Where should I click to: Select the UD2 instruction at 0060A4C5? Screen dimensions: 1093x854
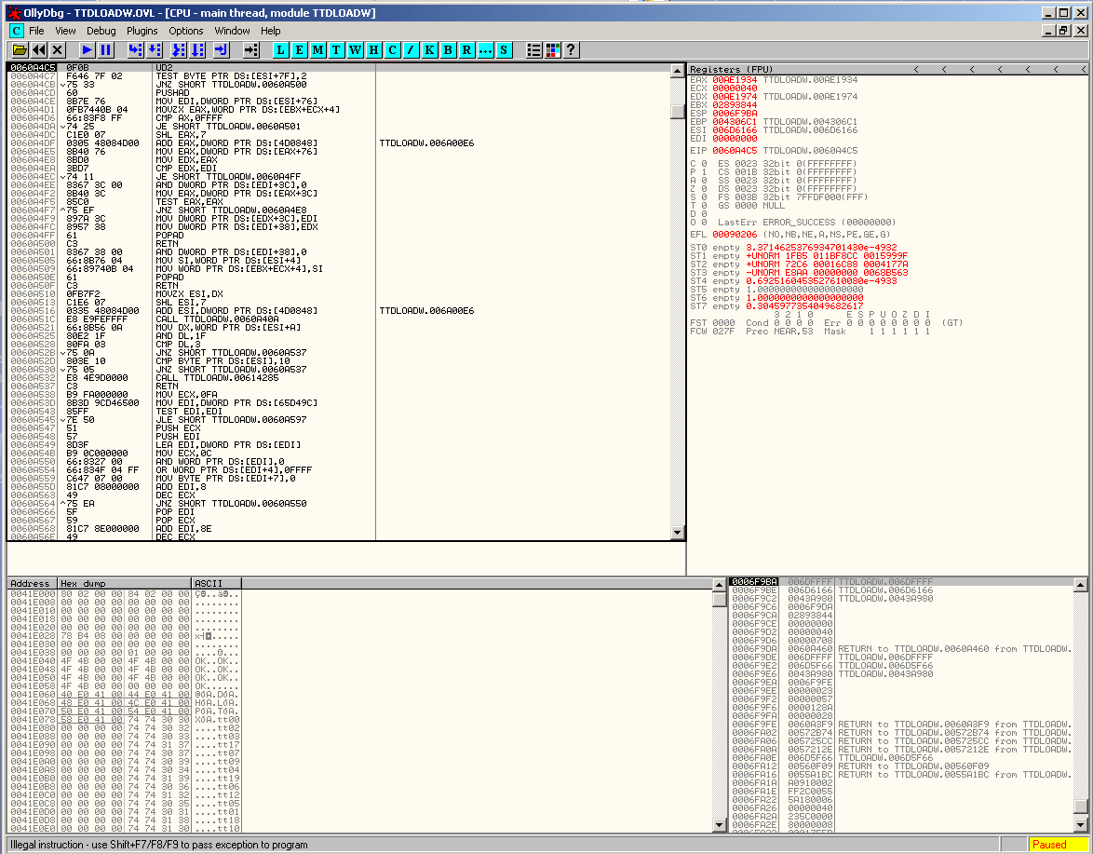(338, 67)
